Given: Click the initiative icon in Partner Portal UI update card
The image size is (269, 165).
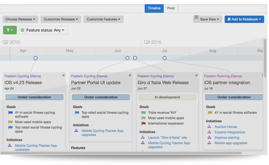Looking at the screenshot, I should pos(76,131).
